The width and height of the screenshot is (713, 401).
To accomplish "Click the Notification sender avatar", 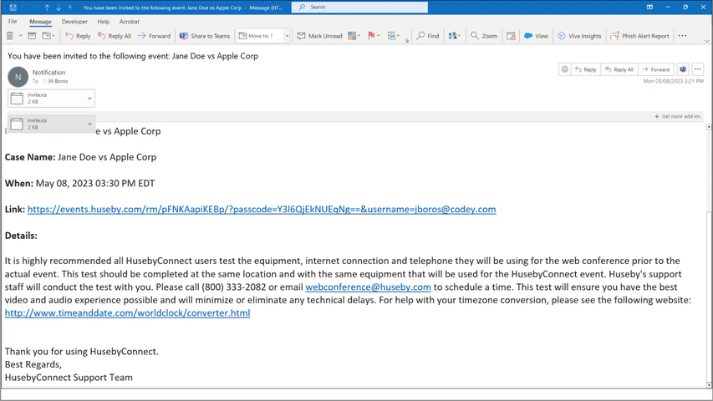I will click(18, 77).
